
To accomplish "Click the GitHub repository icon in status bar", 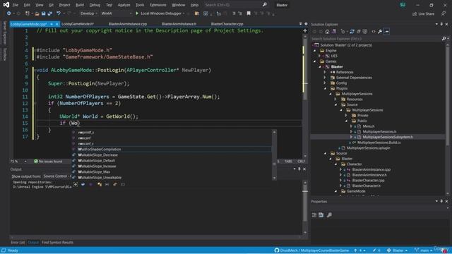I will point(277,250).
